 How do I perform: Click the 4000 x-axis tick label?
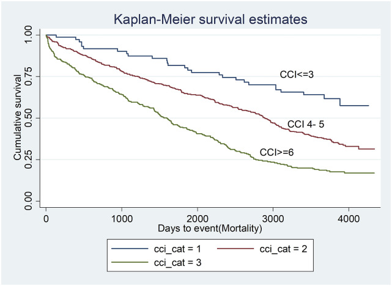click(x=349, y=217)
